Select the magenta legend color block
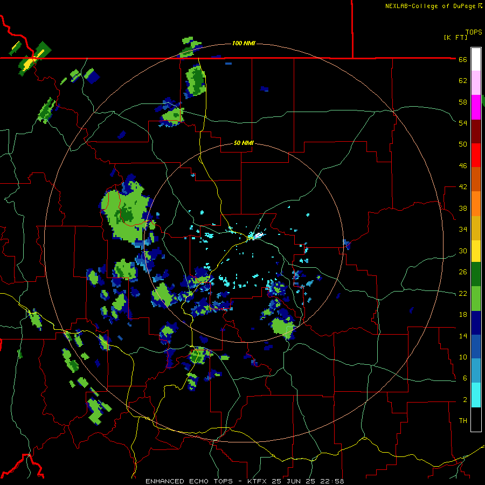The height and width of the screenshot is (485, 485). tap(476, 107)
